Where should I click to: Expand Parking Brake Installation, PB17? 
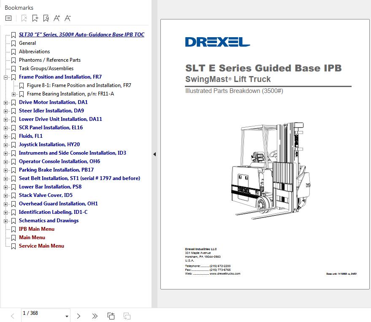click(5, 170)
